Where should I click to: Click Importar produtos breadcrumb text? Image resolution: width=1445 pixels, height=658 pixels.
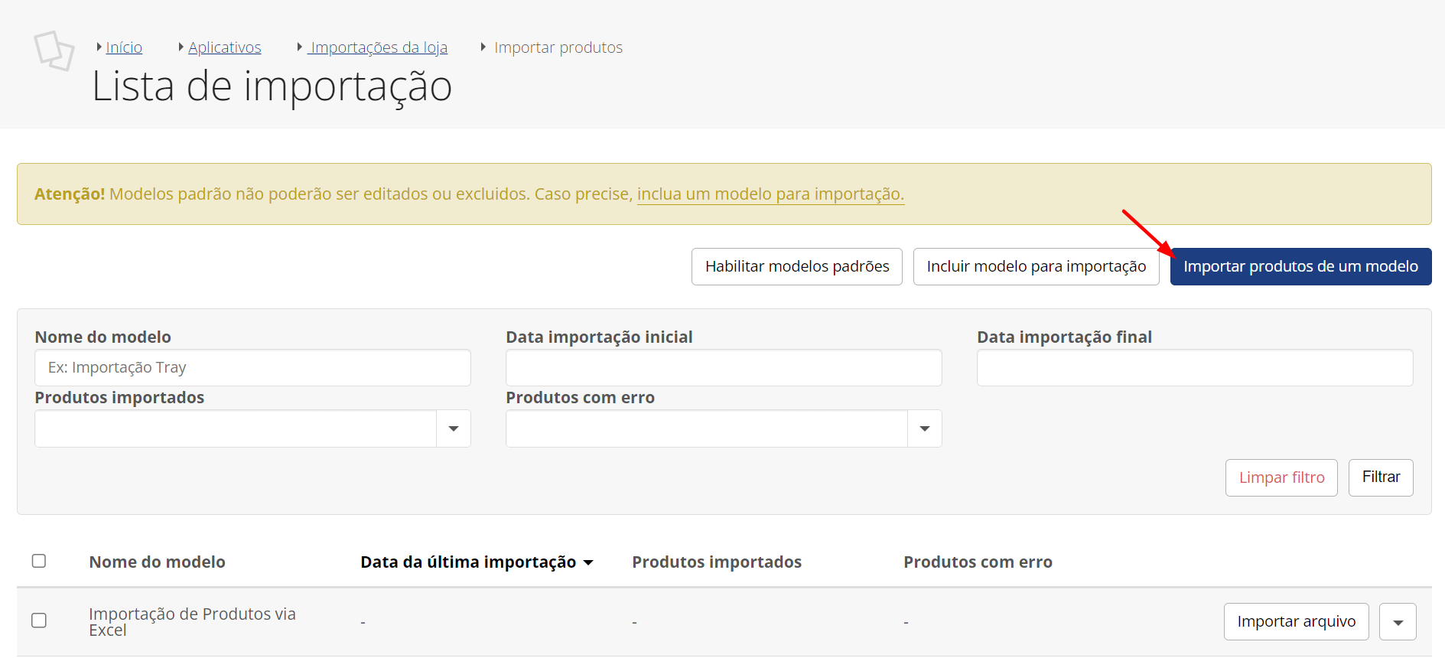click(558, 47)
